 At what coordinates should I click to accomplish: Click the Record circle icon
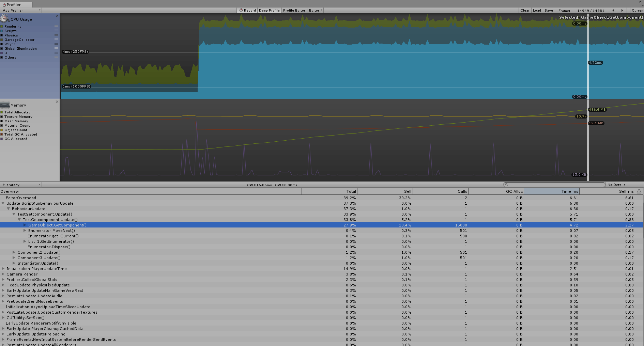tap(241, 10)
